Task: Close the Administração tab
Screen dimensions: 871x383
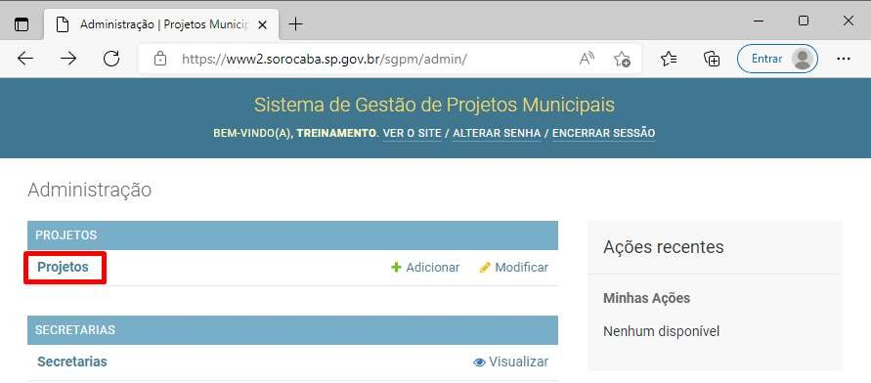Action: 263,25
